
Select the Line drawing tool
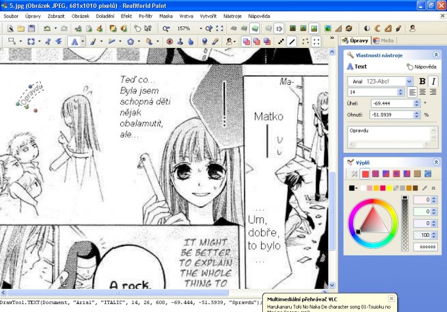tap(112, 42)
